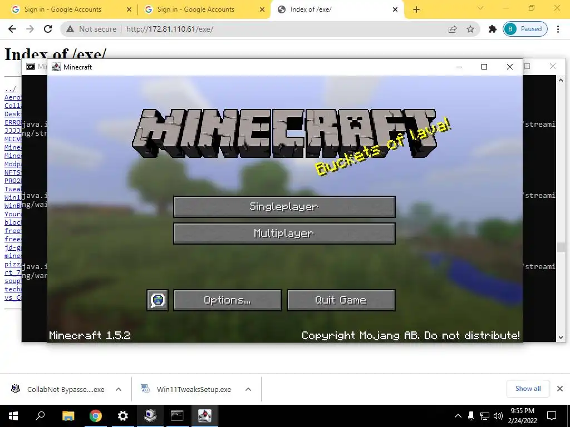Click the address bar URL
The height and width of the screenshot is (427, 570).
pyautogui.click(x=170, y=29)
